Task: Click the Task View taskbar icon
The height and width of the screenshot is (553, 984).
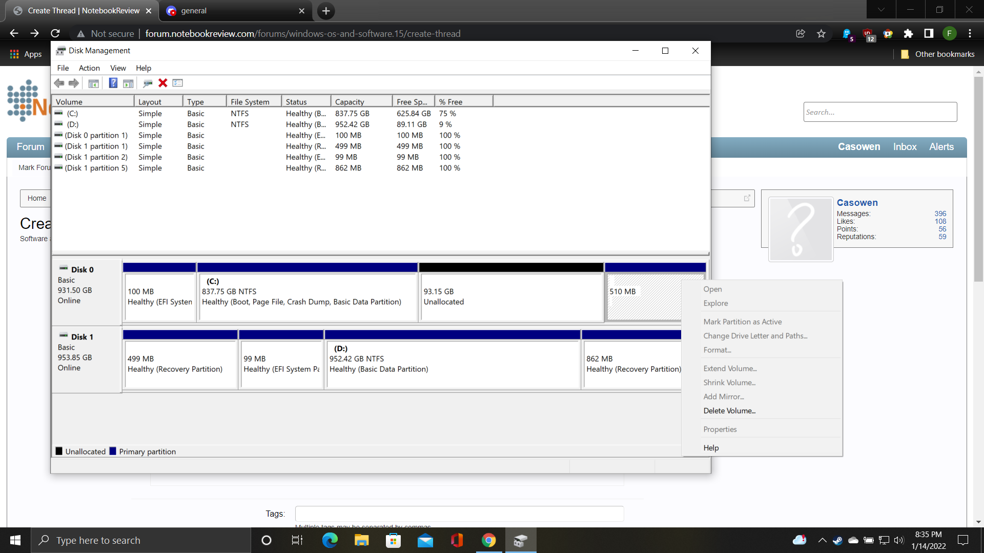Action: coord(297,540)
